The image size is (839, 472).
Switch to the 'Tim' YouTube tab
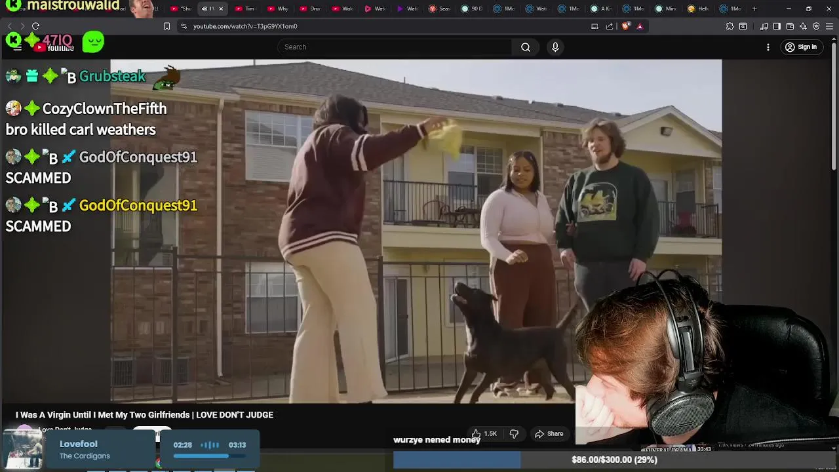(244, 9)
